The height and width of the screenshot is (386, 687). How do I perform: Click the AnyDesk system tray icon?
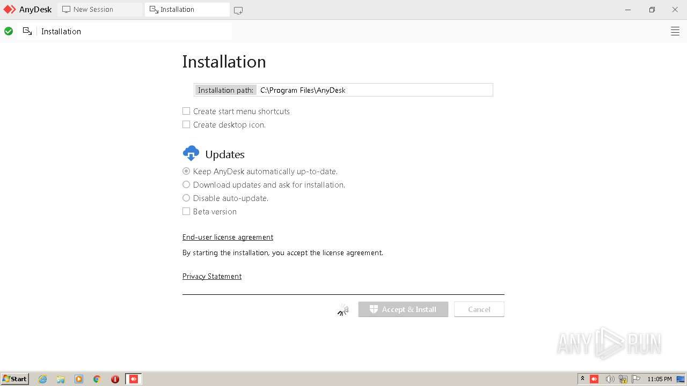click(x=594, y=379)
